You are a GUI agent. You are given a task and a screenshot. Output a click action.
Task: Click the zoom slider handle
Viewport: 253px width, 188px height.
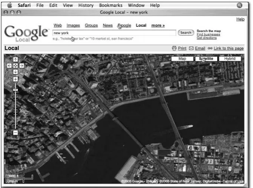click(15, 89)
